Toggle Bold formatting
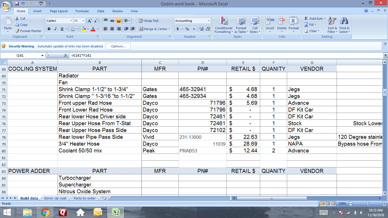 49,29
